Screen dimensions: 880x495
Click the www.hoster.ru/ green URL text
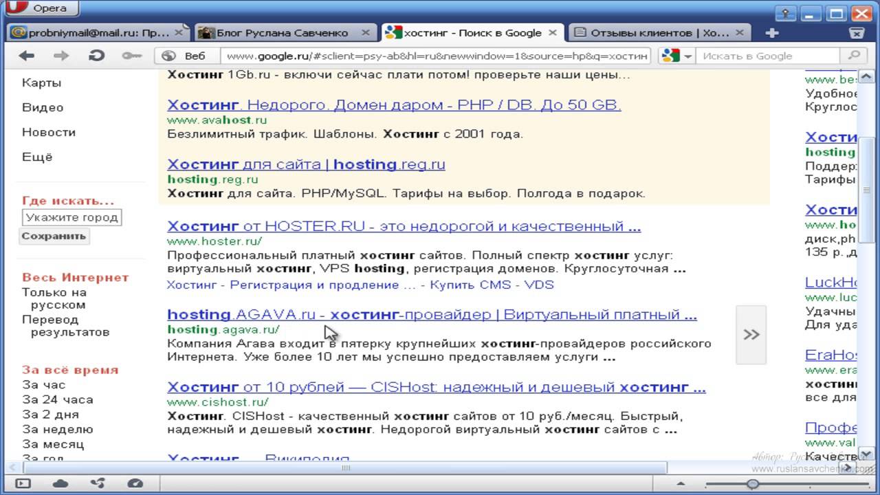[214, 241]
